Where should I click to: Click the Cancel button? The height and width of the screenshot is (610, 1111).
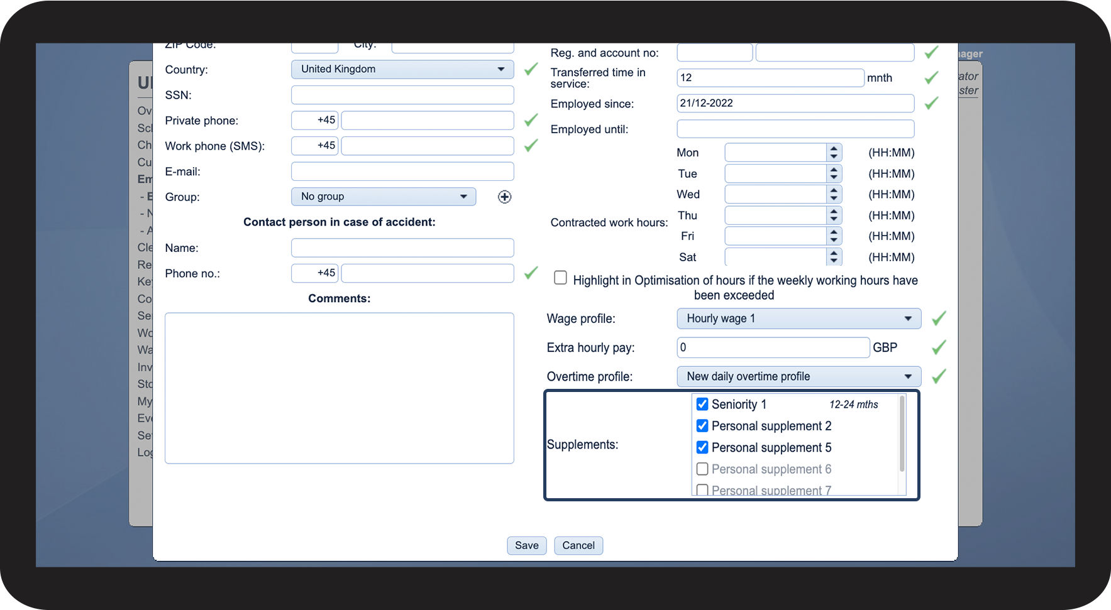point(578,545)
